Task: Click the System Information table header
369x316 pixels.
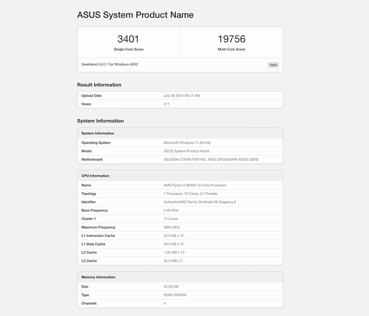Action: tap(98, 133)
